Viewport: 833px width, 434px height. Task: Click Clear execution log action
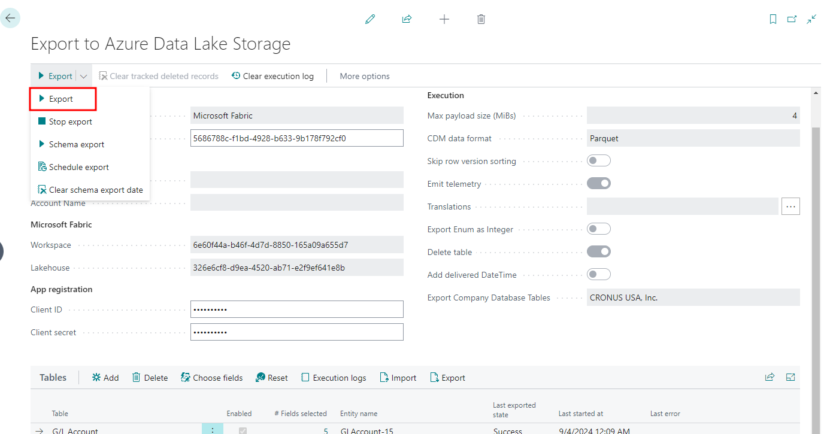click(272, 76)
